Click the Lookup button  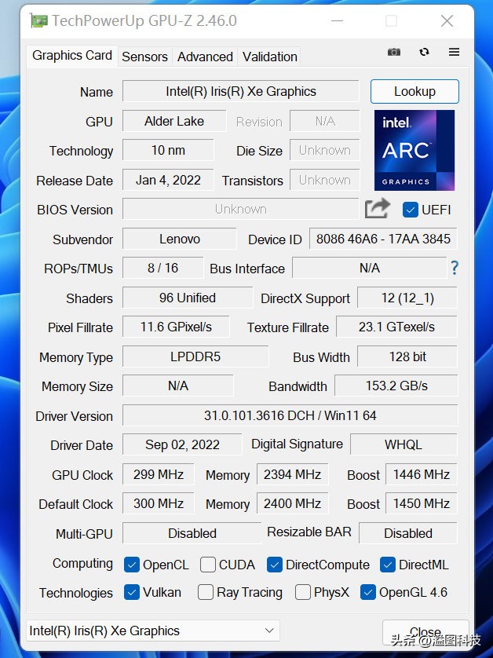[414, 92]
